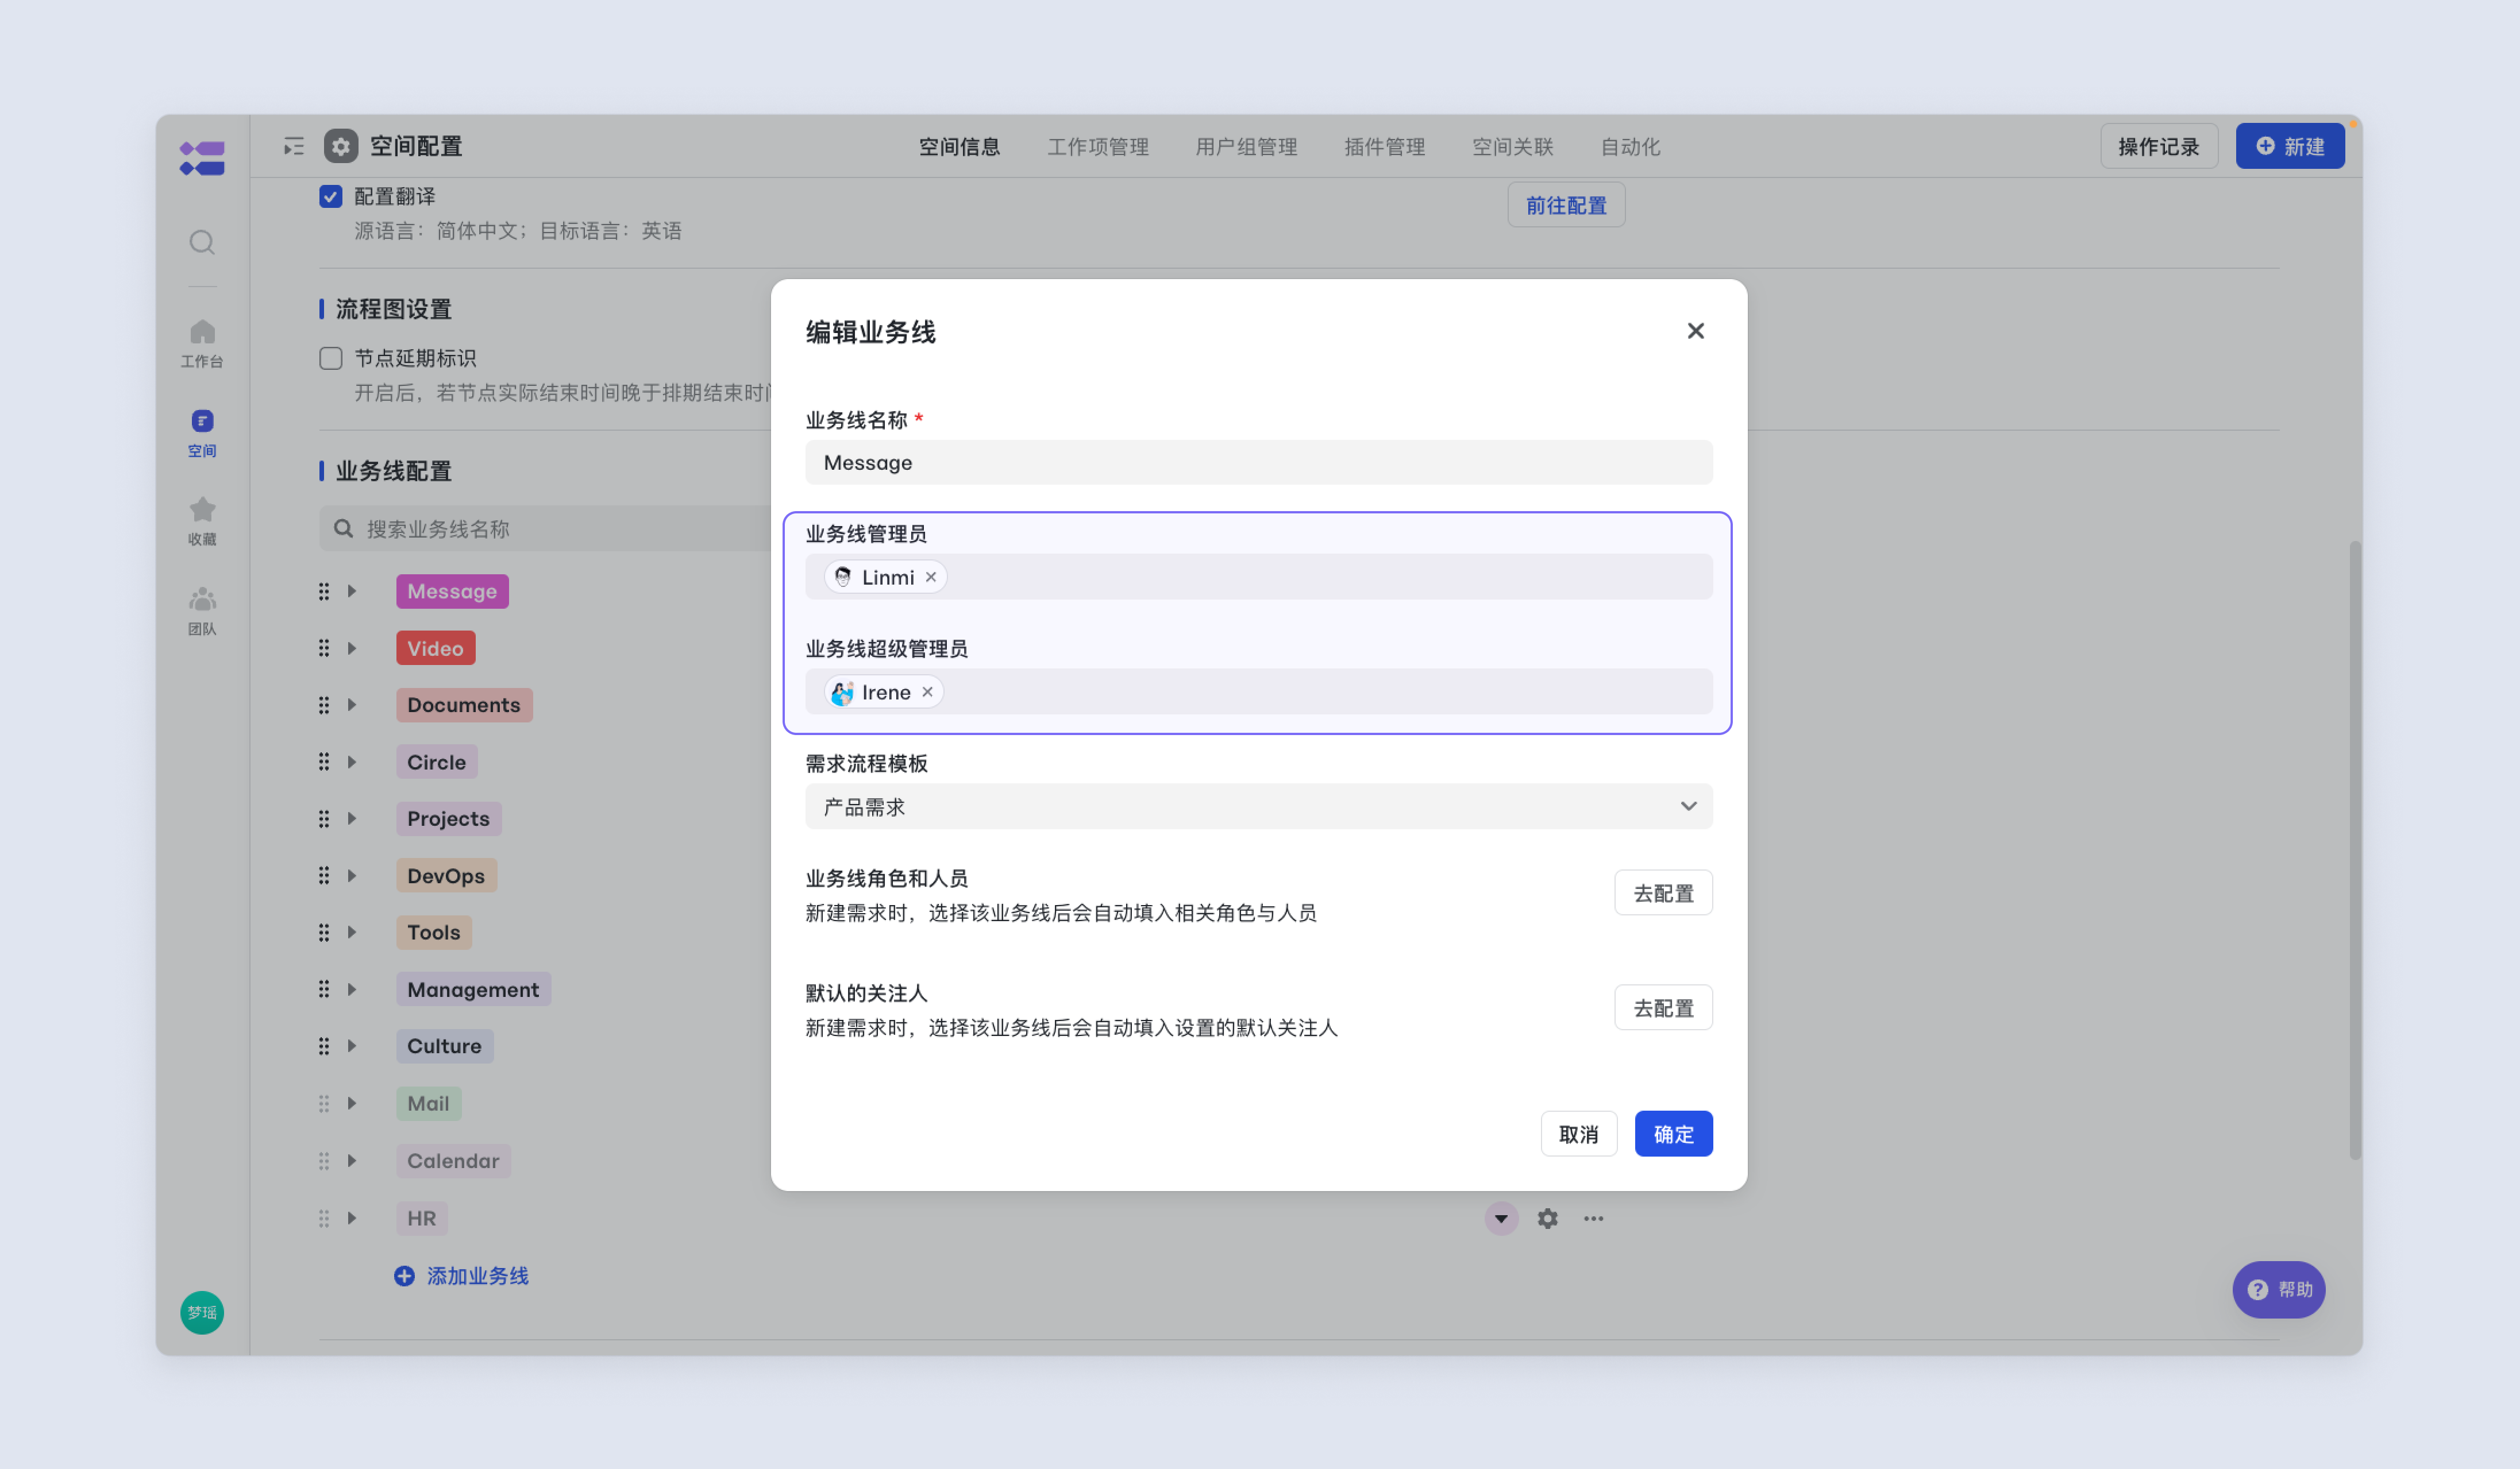Remove Linmi from 业务线管理员
Image resolution: width=2520 pixels, height=1469 pixels.
click(931, 577)
